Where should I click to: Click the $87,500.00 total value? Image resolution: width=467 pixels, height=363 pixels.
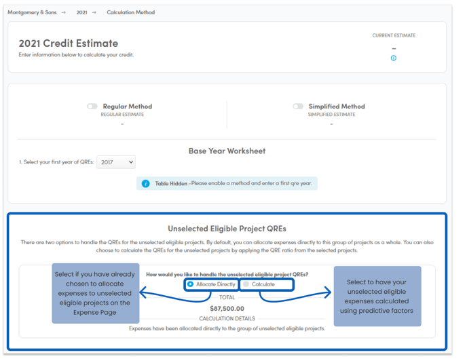(x=227, y=309)
